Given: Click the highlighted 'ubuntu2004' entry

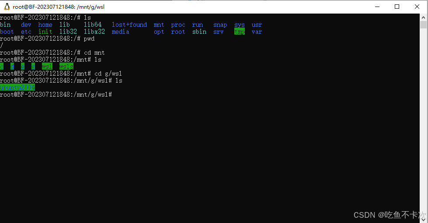Looking at the screenshot, I should (17, 87).
